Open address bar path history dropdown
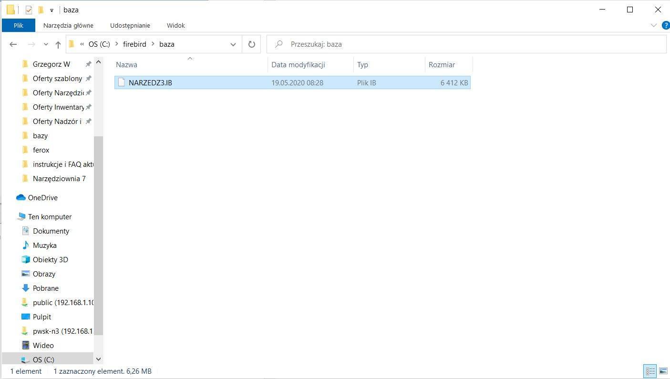The image size is (670, 379). click(x=233, y=44)
